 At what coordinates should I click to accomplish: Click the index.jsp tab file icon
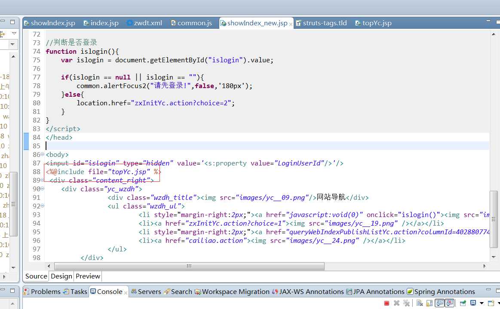click(x=86, y=23)
